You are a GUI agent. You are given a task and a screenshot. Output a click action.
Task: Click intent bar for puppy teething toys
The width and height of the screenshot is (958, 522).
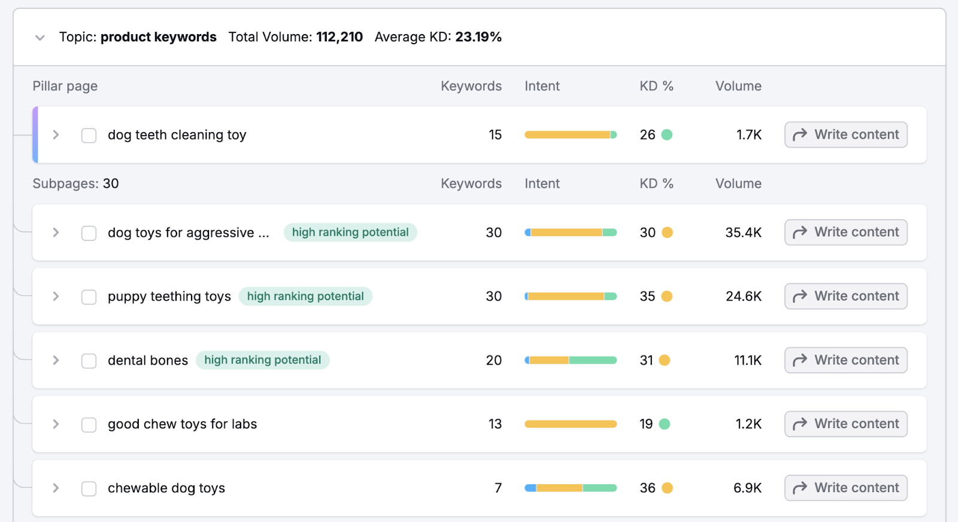pyautogui.click(x=571, y=297)
